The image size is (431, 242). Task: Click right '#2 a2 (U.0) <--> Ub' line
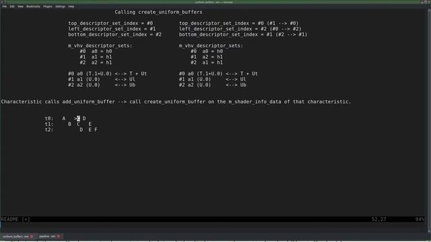point(213,85)
